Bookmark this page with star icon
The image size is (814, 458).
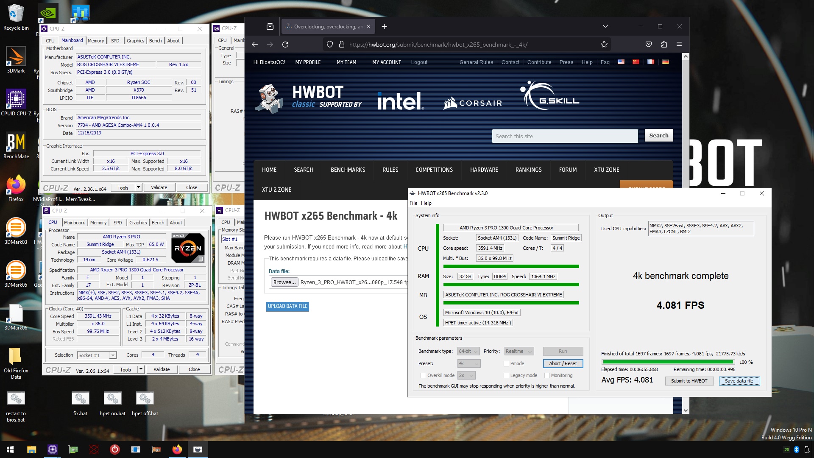[604, 44]
